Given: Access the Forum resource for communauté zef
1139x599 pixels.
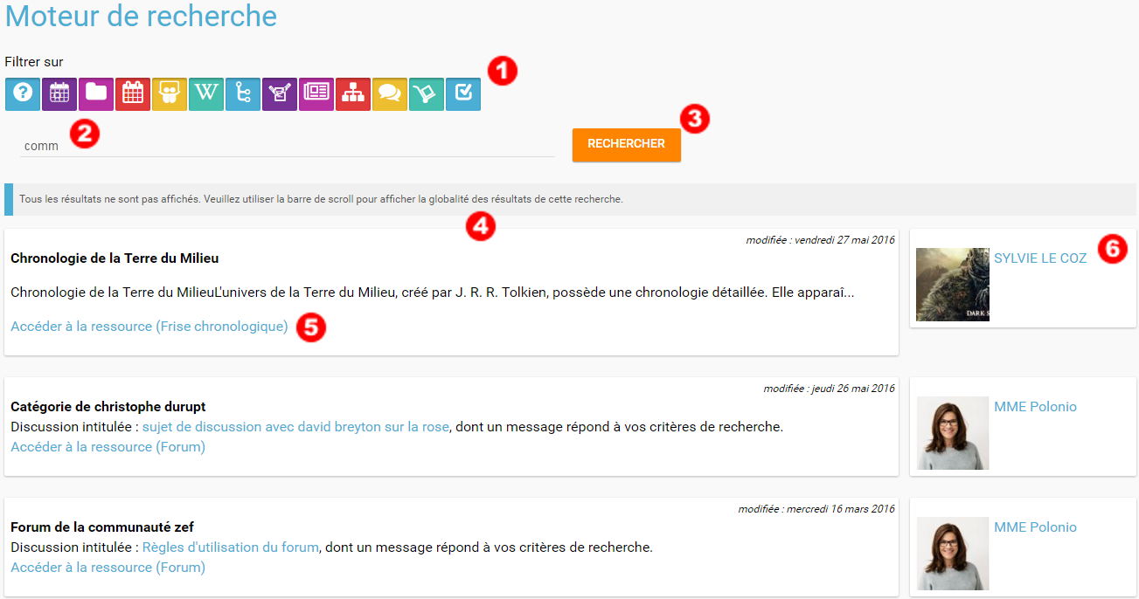Looking at the screenshot, I should tap(108, 568).
